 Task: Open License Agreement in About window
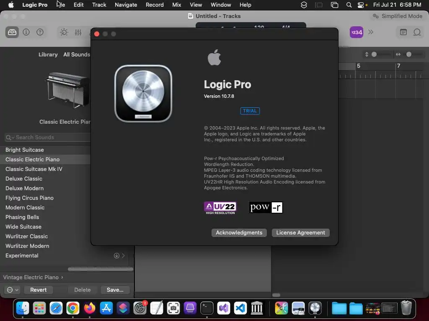tap(300, 232)
